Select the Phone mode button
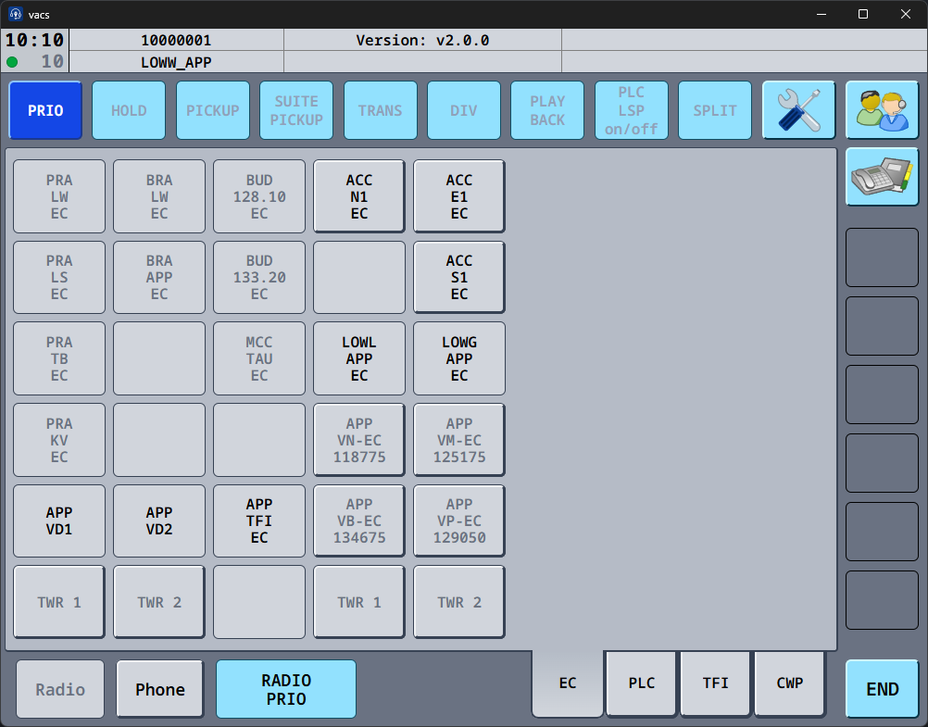Image resolution: width=928 pixels, height=727 pixels. pyautogui.click(x=160, y=689)
